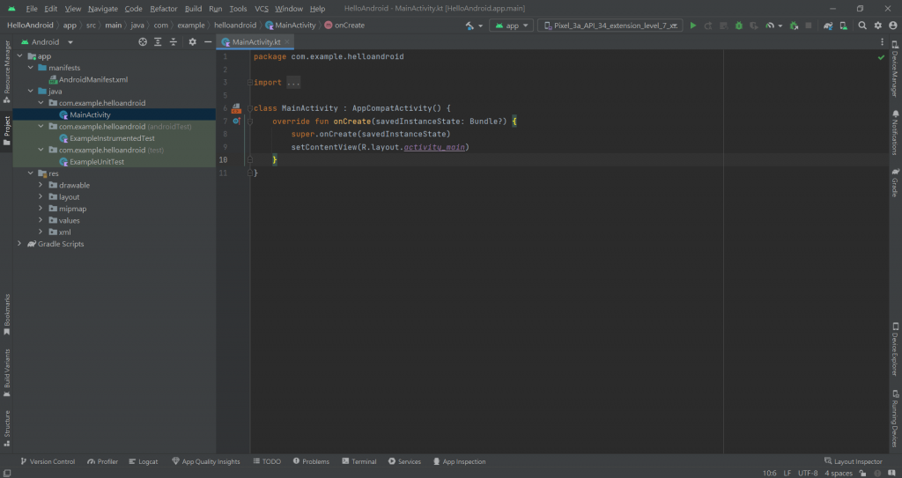Select AndroidManifest.xml in the project tree
Screen dimensions: 902x478
tap(93, 80)
